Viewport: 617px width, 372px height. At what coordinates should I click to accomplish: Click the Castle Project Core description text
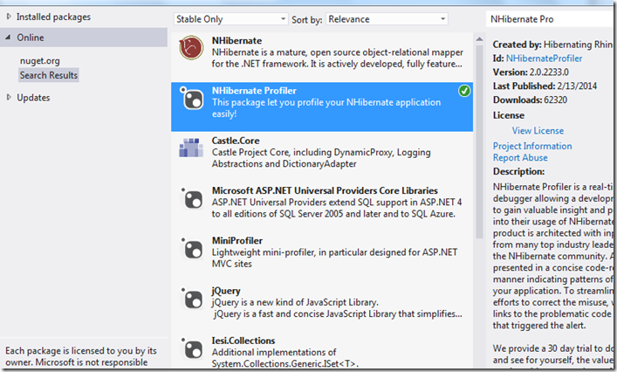[321, 158]
